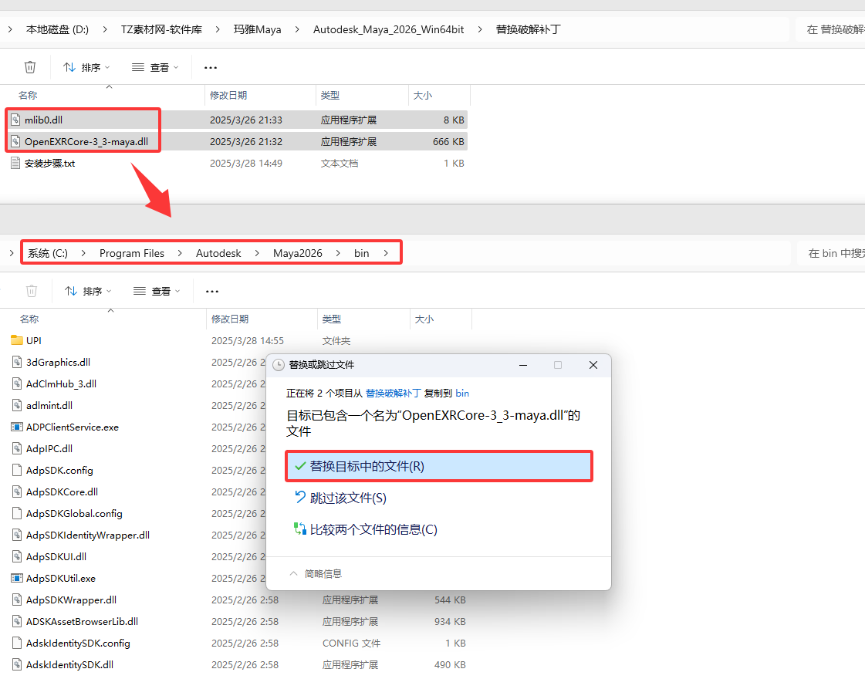
Task: Open the sort (排序) menu in bin window
Action: point(88,291)
